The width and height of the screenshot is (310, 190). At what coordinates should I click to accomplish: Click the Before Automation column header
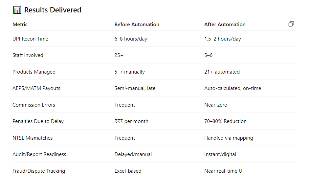(x=137, y=25)
